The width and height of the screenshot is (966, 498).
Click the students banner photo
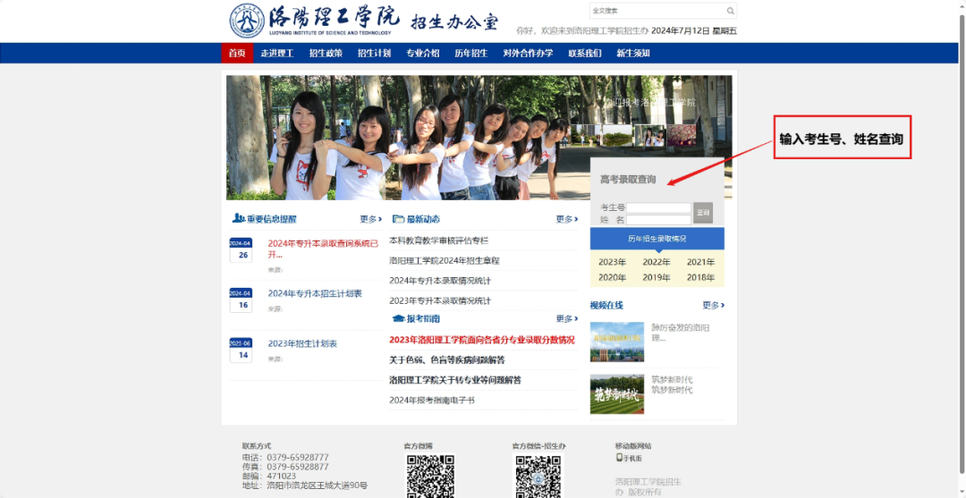click(x=408, y=138)
